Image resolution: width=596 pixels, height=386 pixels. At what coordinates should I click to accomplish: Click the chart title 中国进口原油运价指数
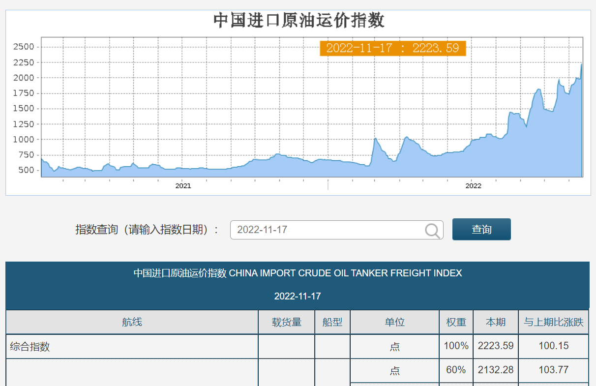click(298, 21)
